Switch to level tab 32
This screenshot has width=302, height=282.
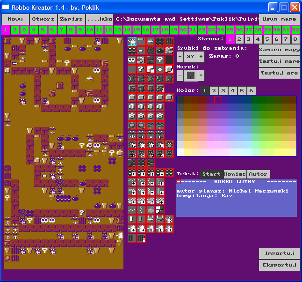point(295,30)
